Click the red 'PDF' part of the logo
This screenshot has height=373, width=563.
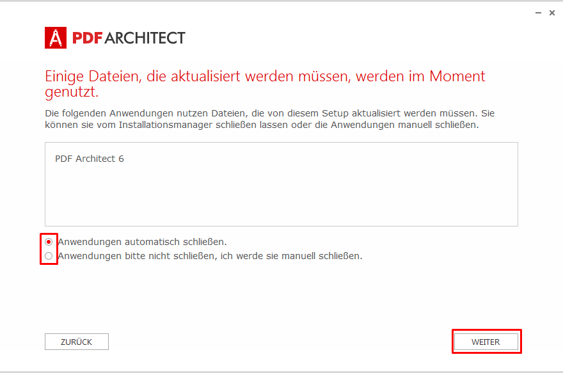click(x=88, y=38)
